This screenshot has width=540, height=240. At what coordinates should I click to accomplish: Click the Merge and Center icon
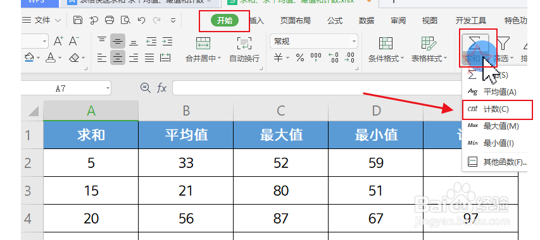203,43
